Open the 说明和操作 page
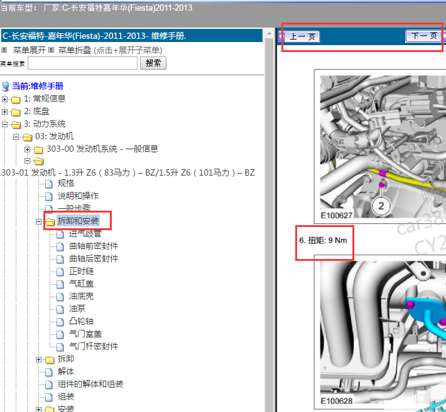 [x=79, y=196]
